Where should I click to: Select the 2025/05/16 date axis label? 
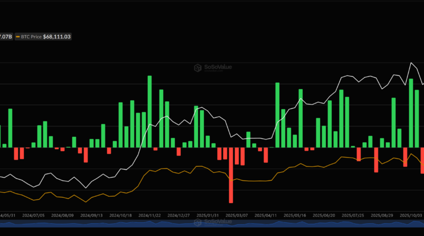point(295,216)
